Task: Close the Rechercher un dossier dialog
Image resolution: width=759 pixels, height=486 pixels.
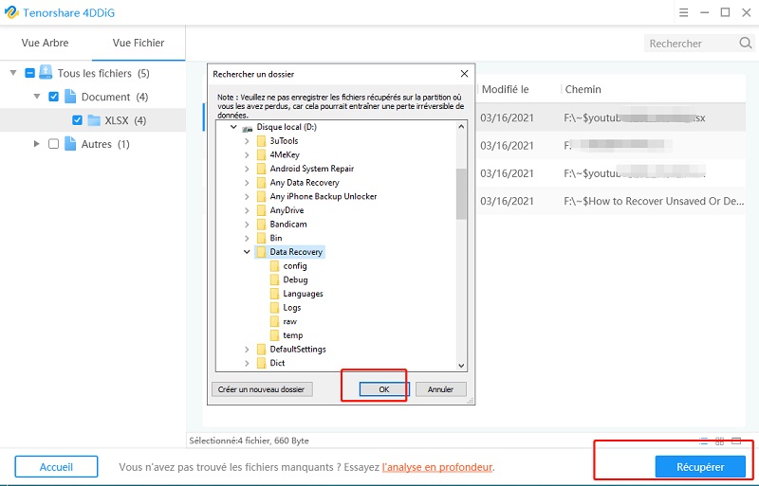Action: pyautogui.click(x=464, y=74)
